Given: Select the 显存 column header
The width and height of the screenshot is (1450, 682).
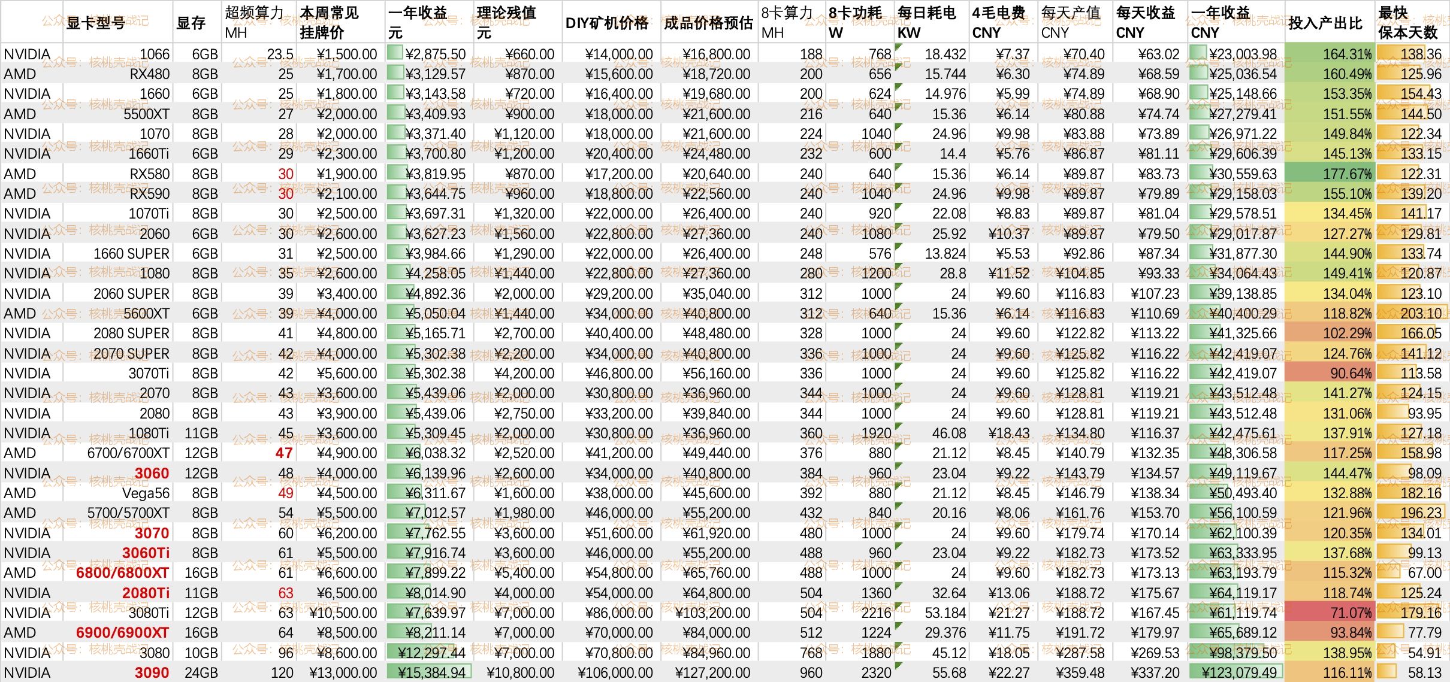Looking at the screenshot, I should [x=191, y=23].
